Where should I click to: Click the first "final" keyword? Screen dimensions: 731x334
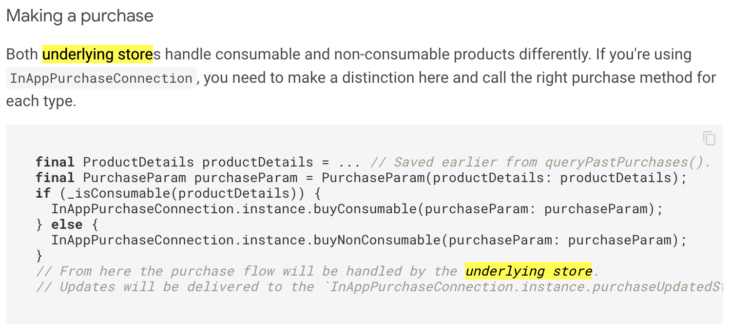(55, 162)
